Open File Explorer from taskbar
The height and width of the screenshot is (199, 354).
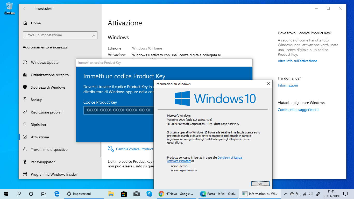pyautogui.click(x=111, y=194)
